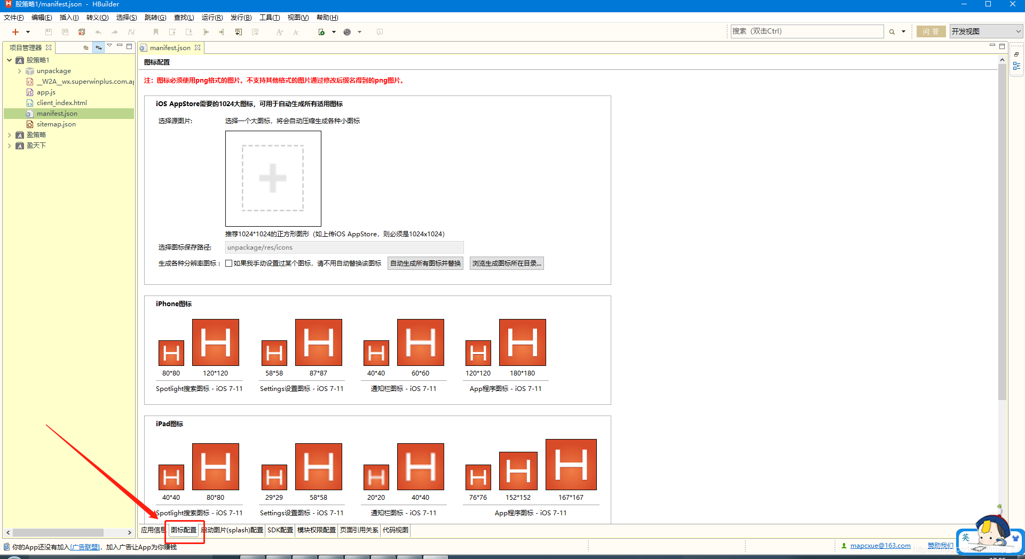This screenshot has height=559, width=1025.
Task: Click the magnifier search icon
Action: click(892, 32)
